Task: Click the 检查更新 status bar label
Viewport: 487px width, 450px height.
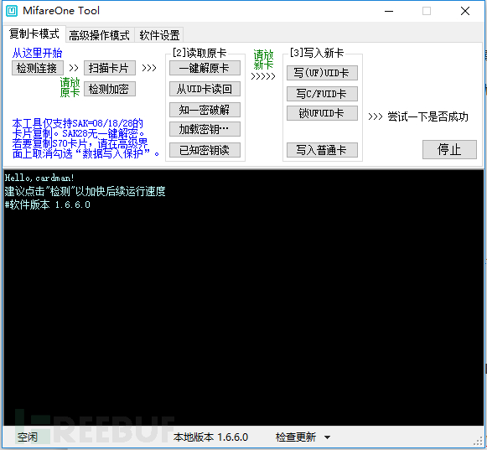Action: (296, 437)
